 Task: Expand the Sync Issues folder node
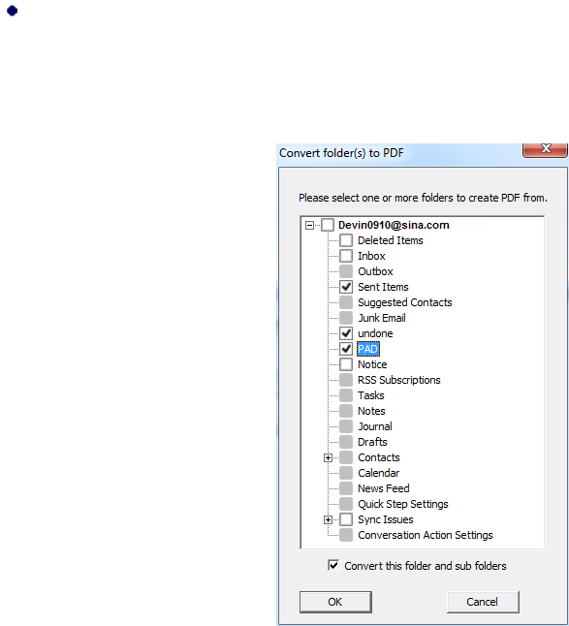[328, 519]
